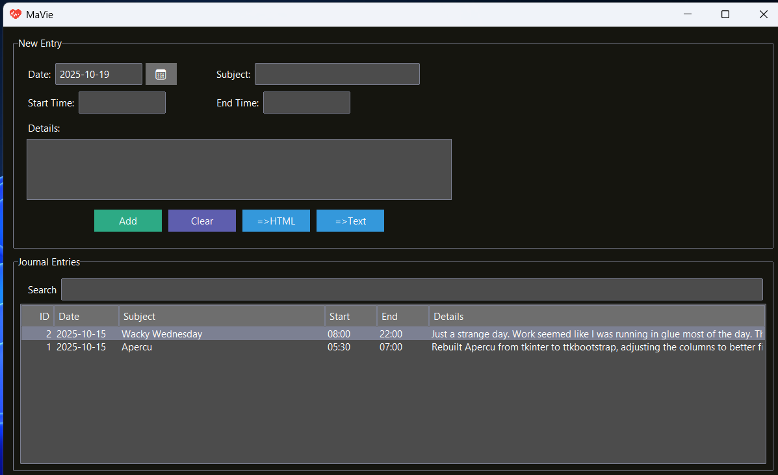Image resolution: width=778 pixels, height=475 pixels.
Task: Close the MaVie window
Action: [x=763, y=14]
